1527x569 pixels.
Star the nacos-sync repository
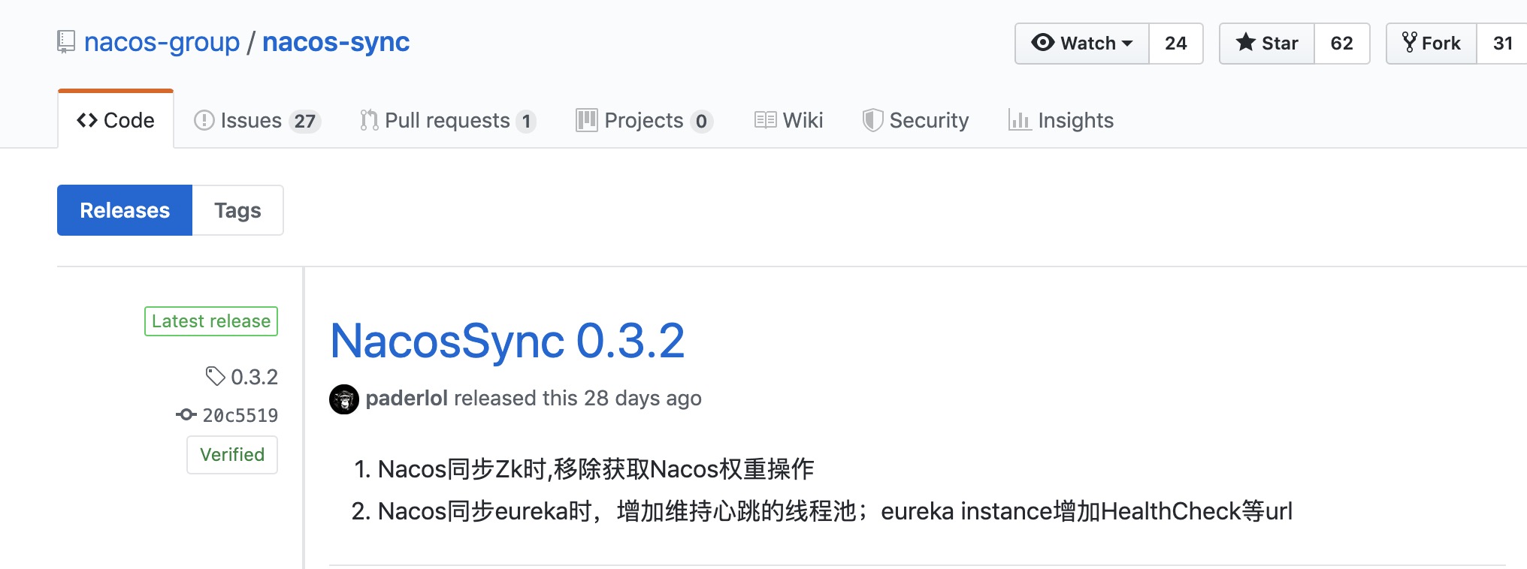pyautogui.click(x=1267, y=44)
